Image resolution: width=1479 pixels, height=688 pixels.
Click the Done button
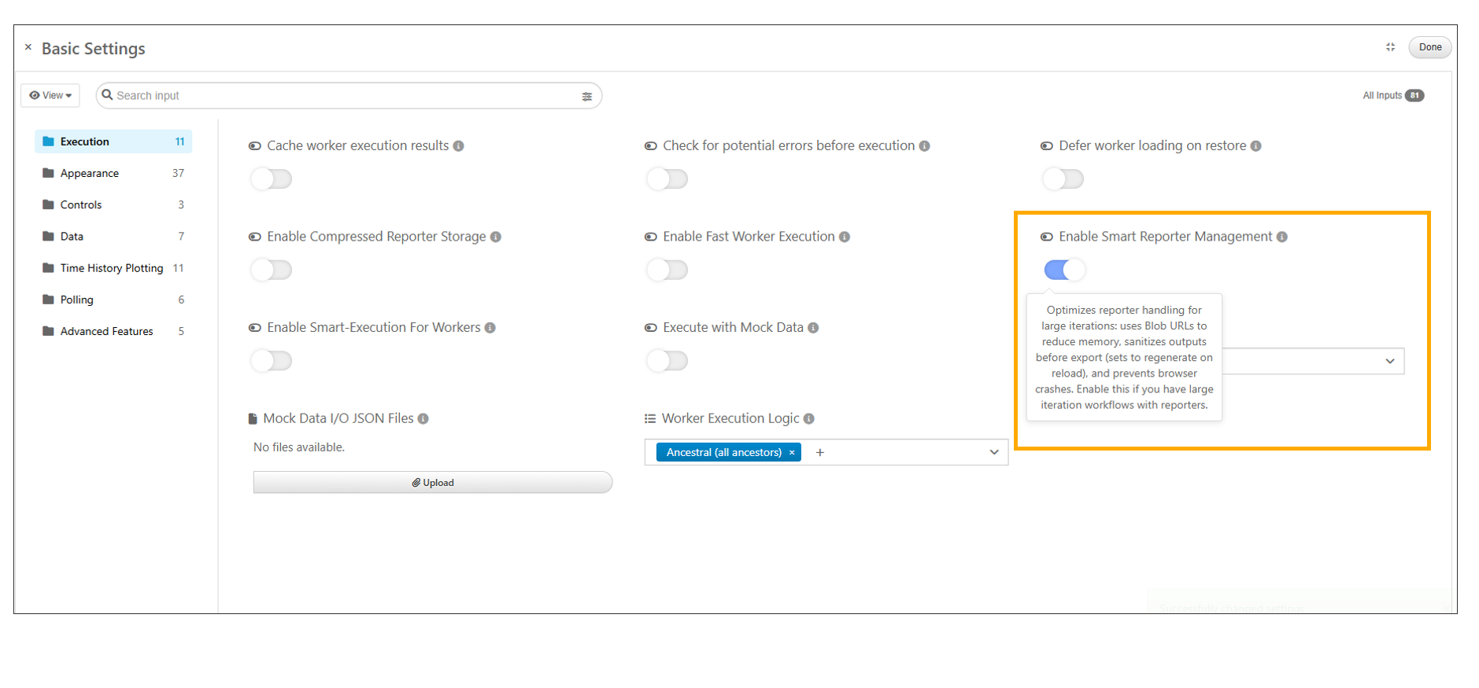(x=1429, y=47)
